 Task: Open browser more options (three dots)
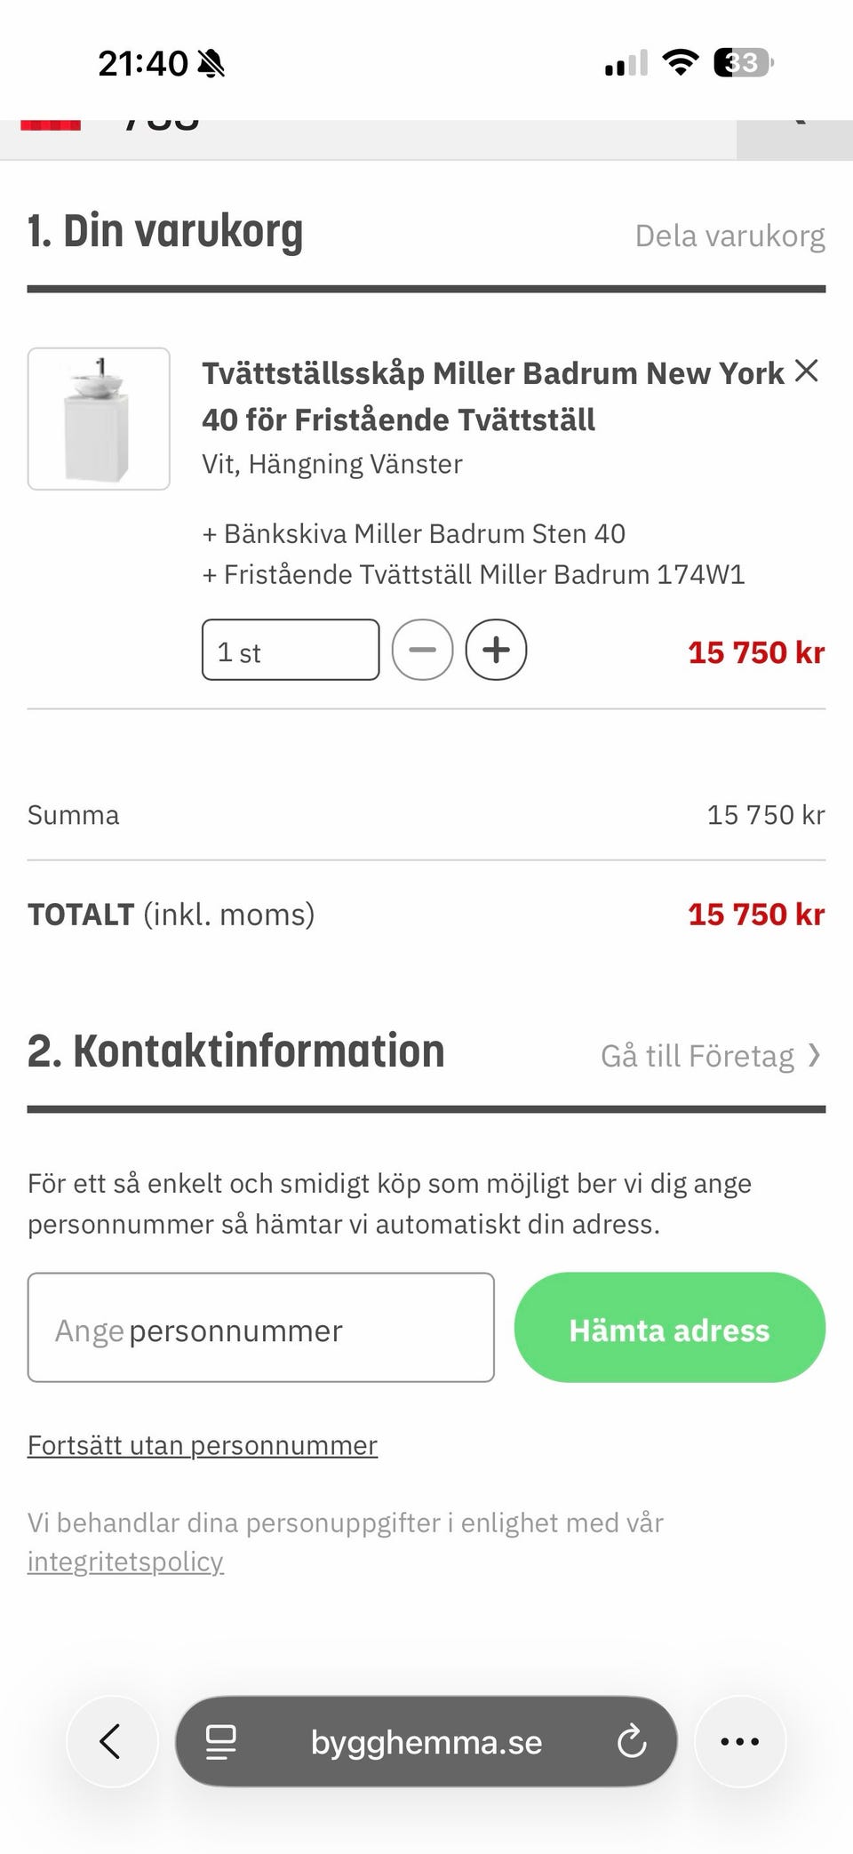pos(739,1741)
